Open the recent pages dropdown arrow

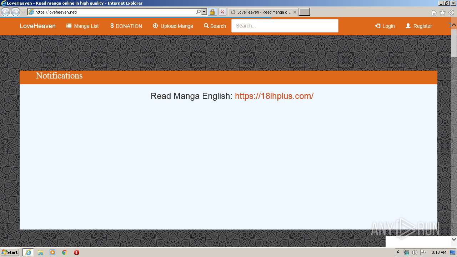(23, 12)
